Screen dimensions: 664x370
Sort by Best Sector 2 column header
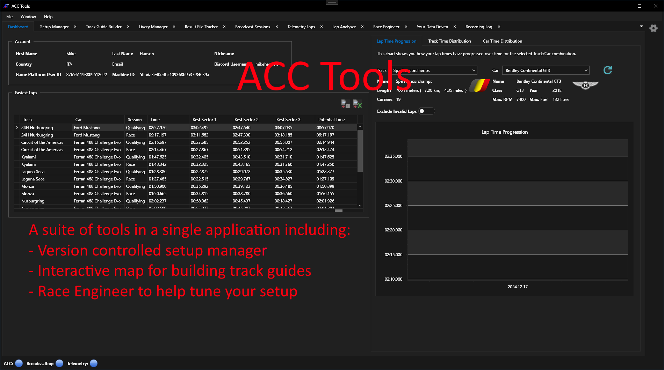(x=252, y=119)
